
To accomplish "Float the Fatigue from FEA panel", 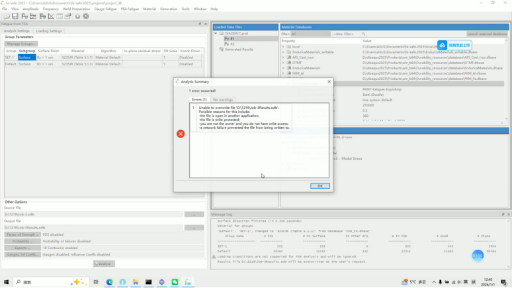I will click(200, 24).
